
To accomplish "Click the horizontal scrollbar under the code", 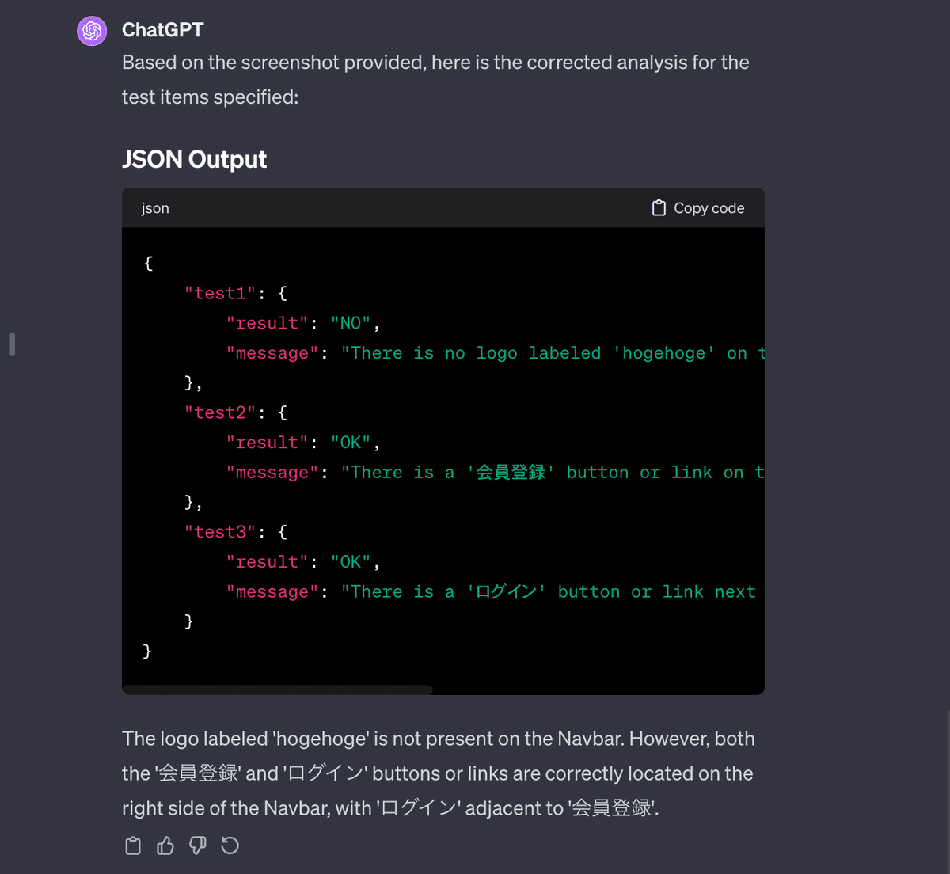I will (x=277, y=690).
